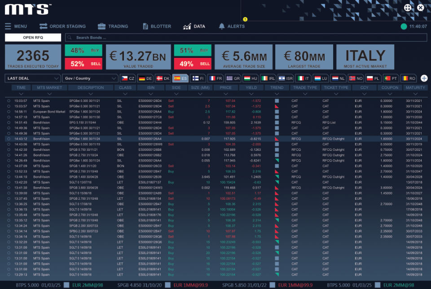Image resolution: width=431 pixels, height=289 pixels.
Task: Select radio button for 14:58:11 row
Action: 9,112
